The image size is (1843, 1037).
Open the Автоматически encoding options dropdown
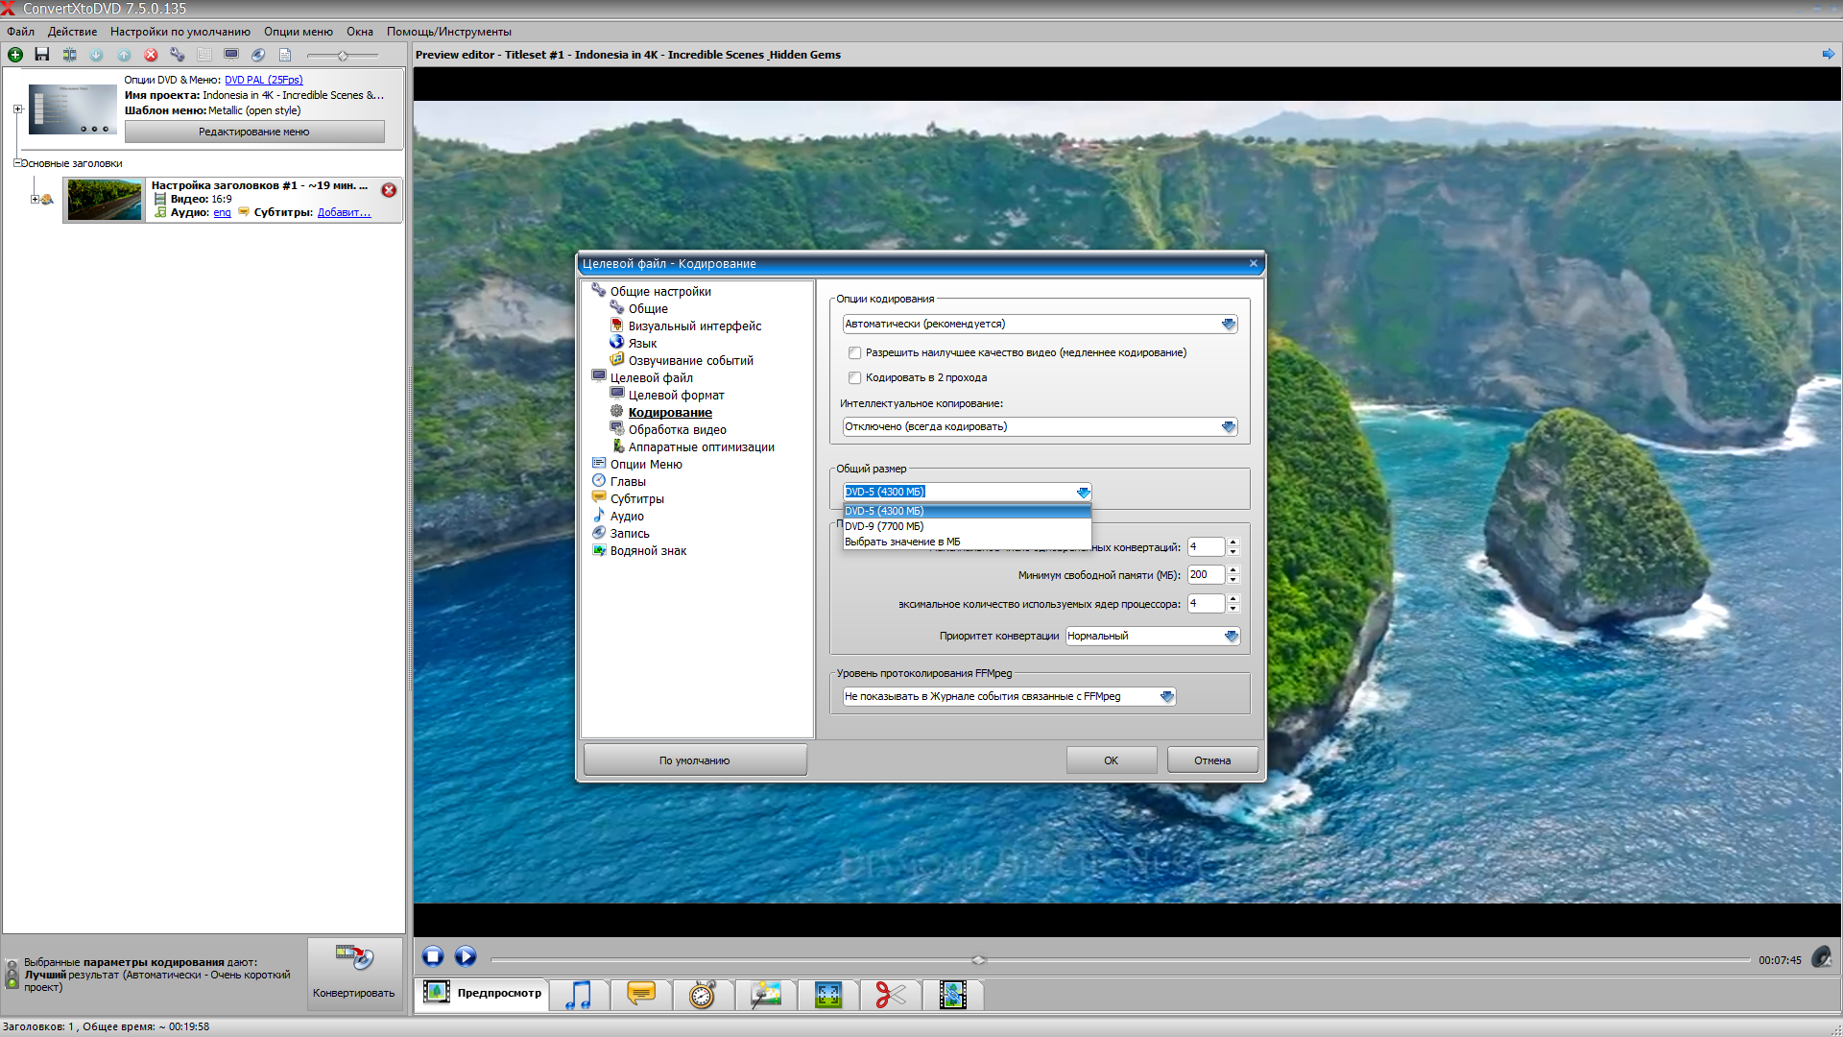[1040, 325]
